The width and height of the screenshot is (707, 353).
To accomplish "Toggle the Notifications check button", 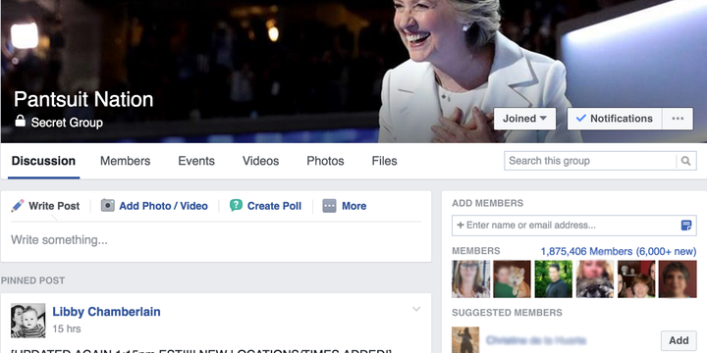I will pyautogui.click(x=615, y=119).
